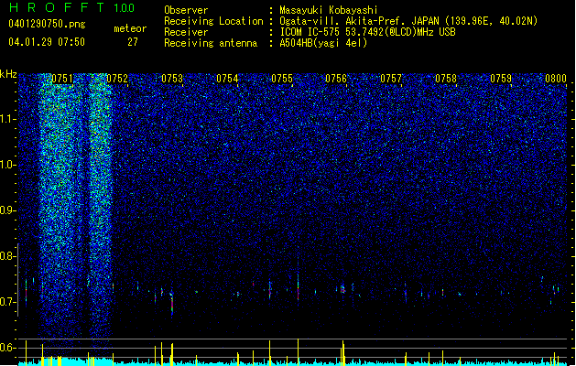576x366 pixels.
Task: Click the 0752 time marker
Action: 117,79
